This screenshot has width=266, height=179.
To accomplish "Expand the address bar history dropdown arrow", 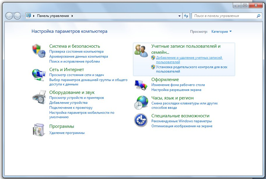I will click(179, 16).
